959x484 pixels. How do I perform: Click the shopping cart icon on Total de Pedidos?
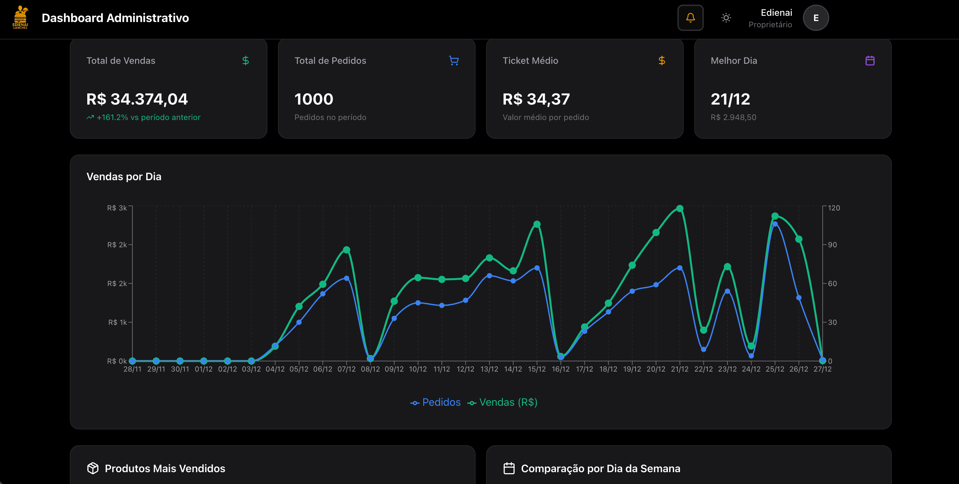tap(453, 60)
